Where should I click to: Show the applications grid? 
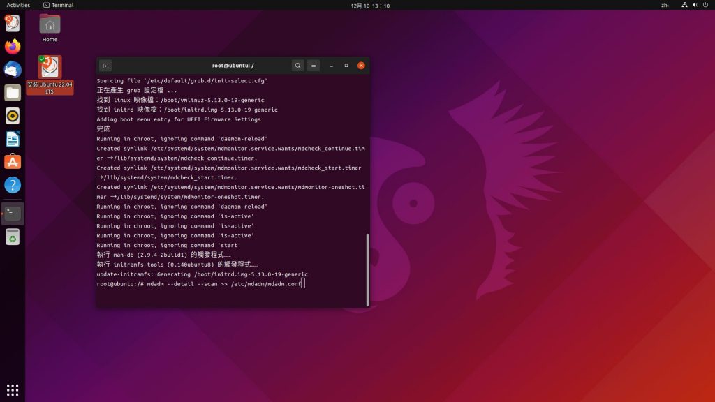(13, 389)
